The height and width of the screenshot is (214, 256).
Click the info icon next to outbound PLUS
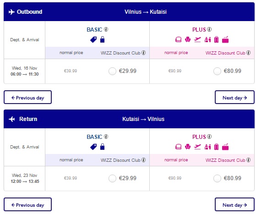[x=209, y=29]
